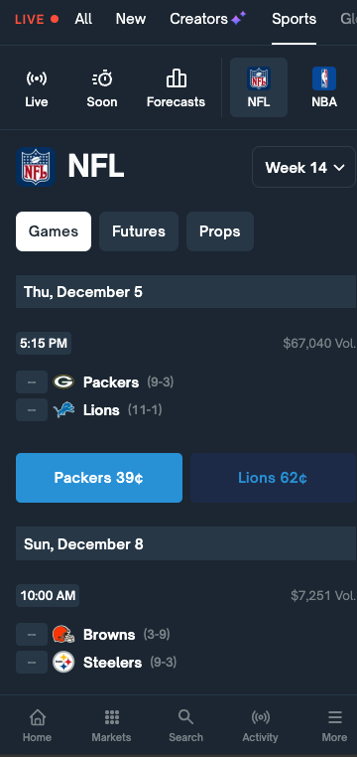
Task: Click the LIVE indicator at top
Action: click(37, 19)
